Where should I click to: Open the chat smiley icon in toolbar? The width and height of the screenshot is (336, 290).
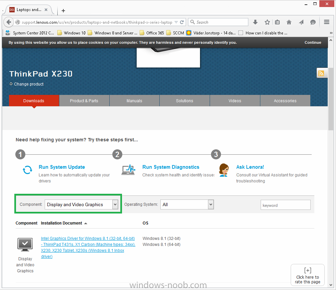313,22
